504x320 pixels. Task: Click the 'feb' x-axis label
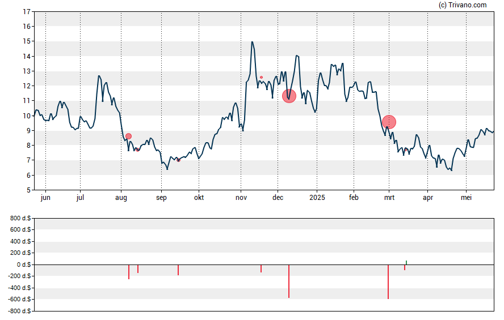[354, 198]
